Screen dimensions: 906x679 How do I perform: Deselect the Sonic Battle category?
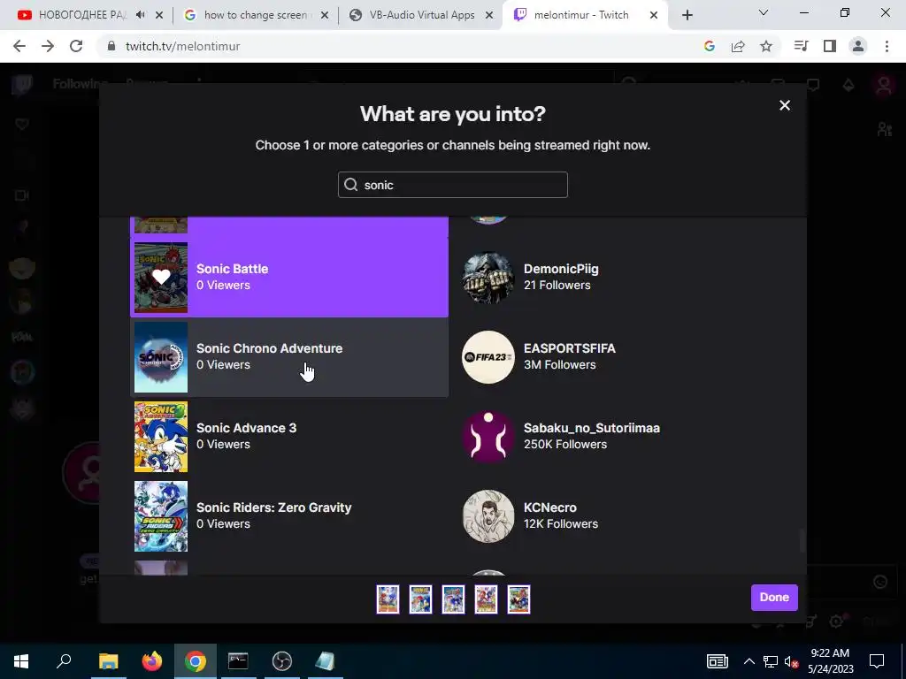pyautogui.click(x=289, y=277)
